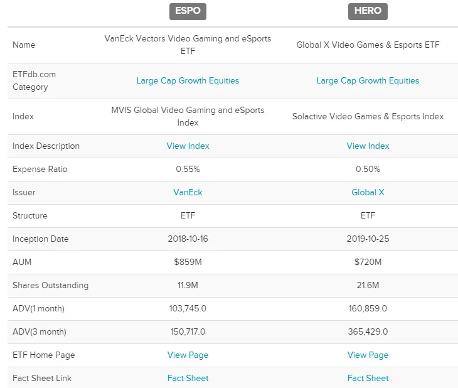Open HERO Large Cap Growth Equities category link
The height and width of the screenshot is (388, 458).
click(368, 81)
